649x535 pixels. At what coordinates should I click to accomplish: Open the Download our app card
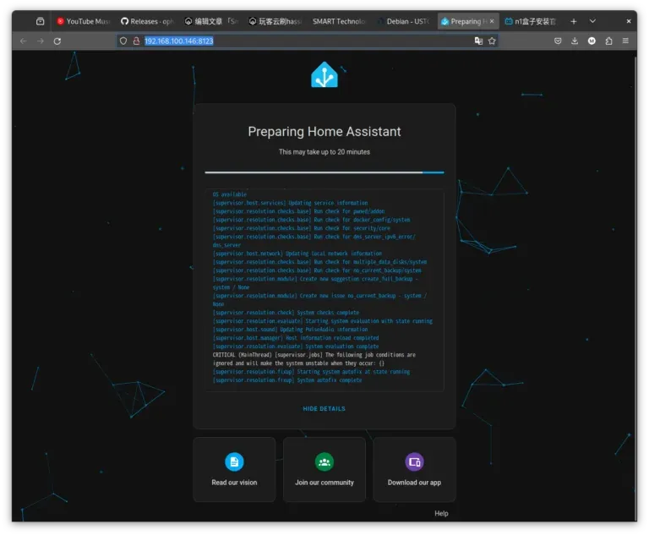pos(414,470)
